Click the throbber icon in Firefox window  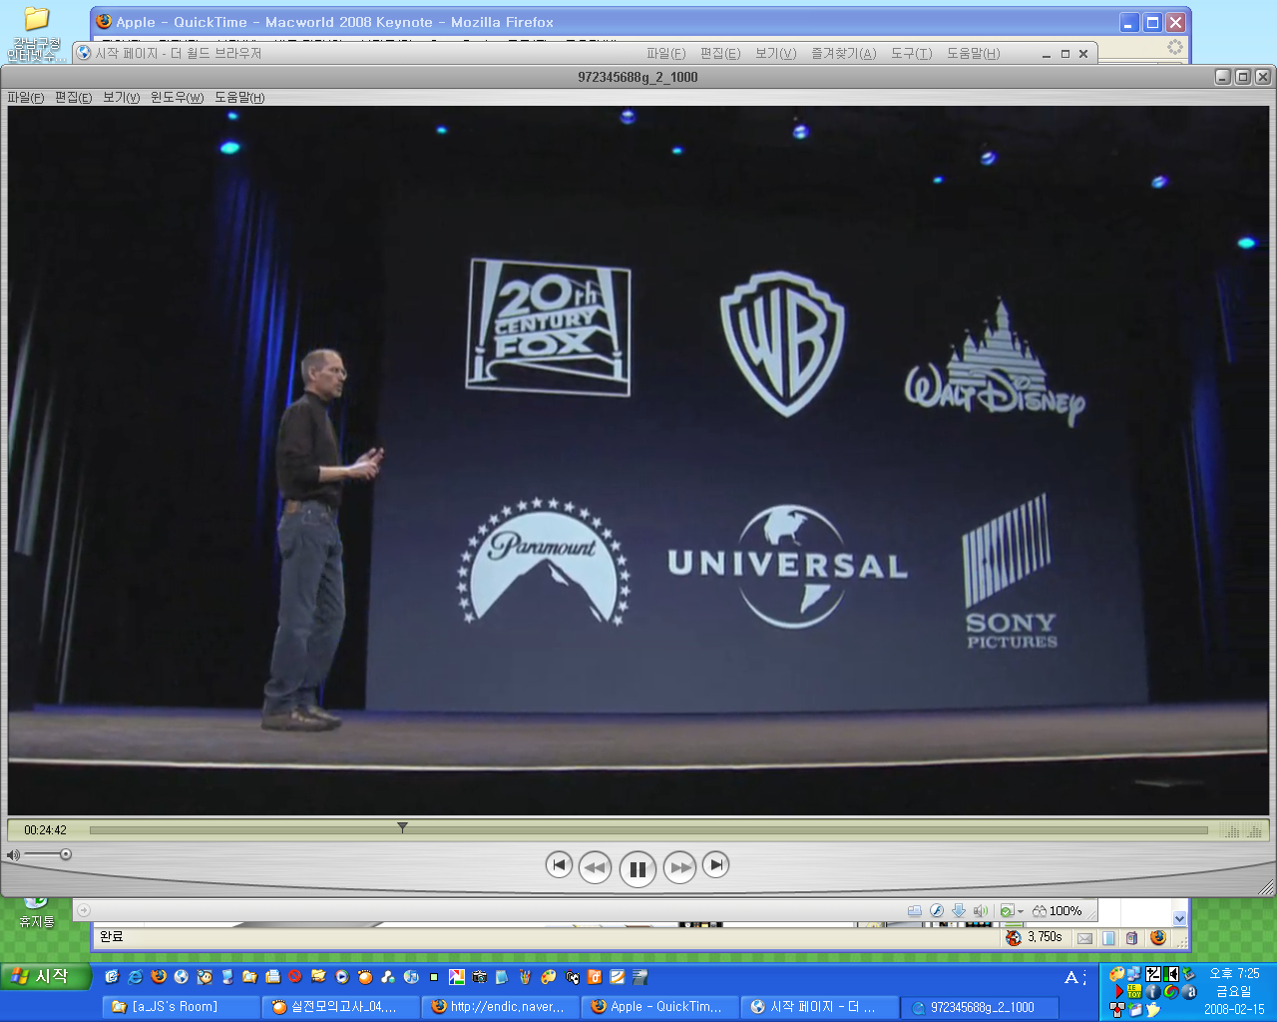point(1175,47)
